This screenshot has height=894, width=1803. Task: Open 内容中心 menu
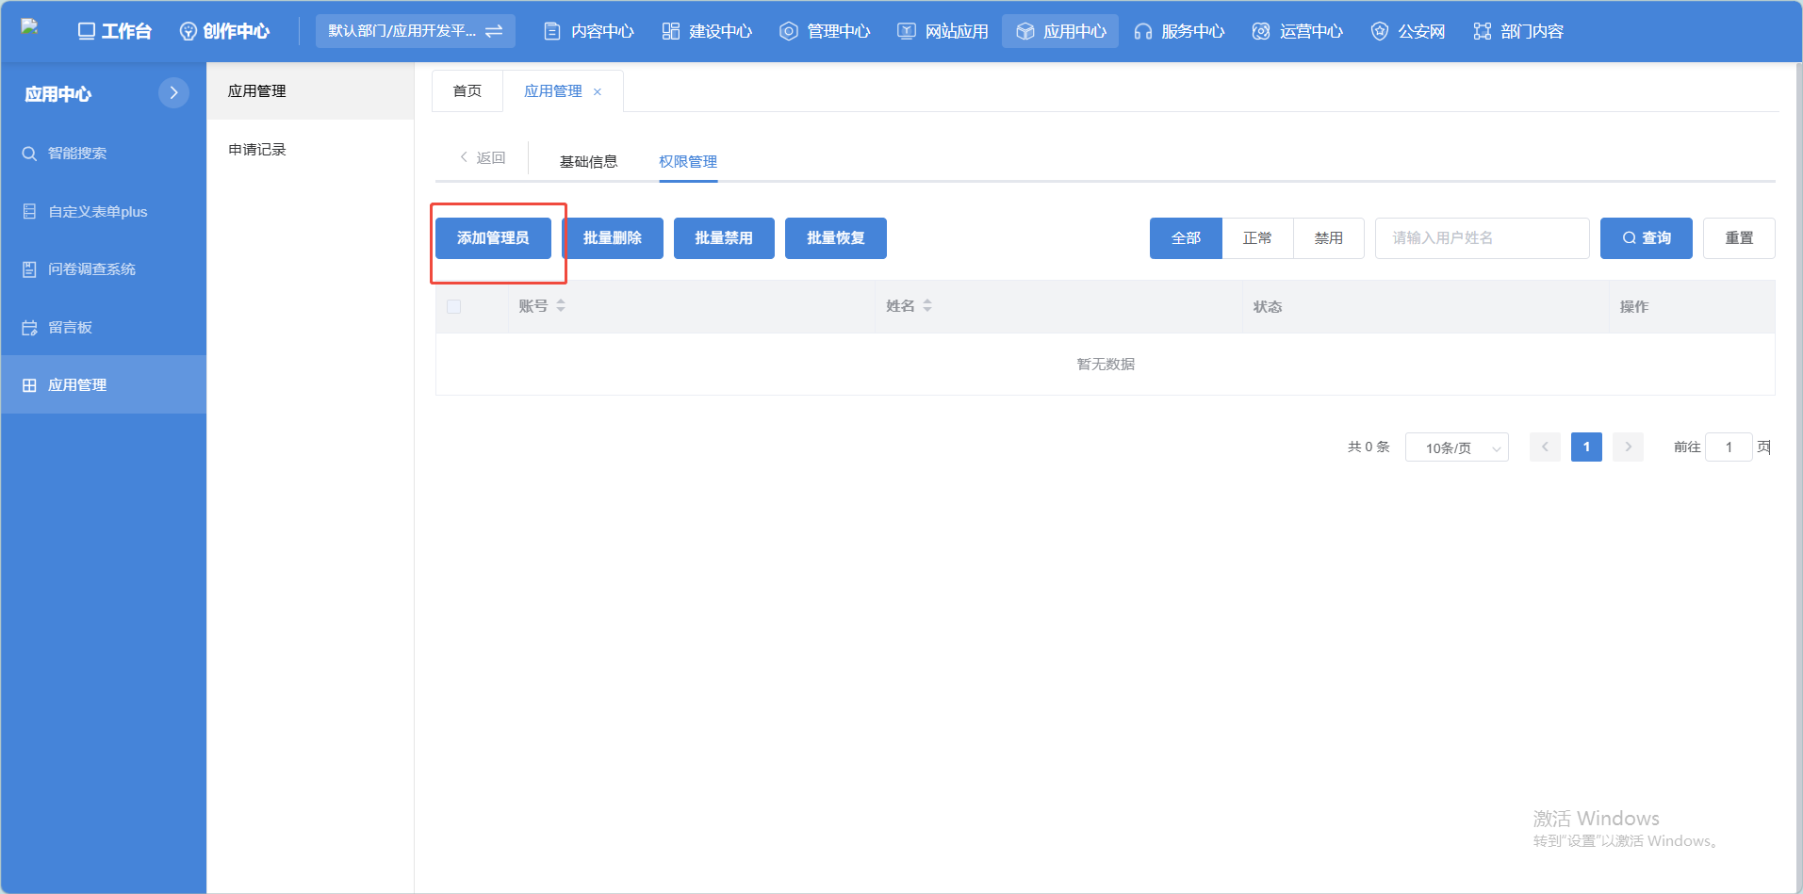click(x=589, y=31)
